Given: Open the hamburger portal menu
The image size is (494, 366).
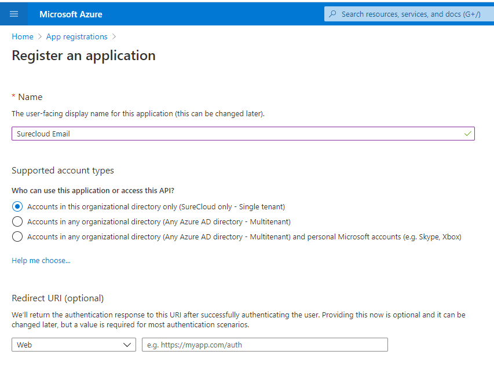Looking at the screenshot, I should click(14, 14).
